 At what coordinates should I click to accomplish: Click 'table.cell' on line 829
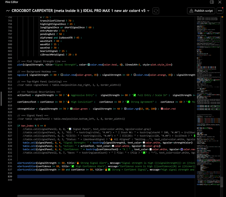[30, 143]
